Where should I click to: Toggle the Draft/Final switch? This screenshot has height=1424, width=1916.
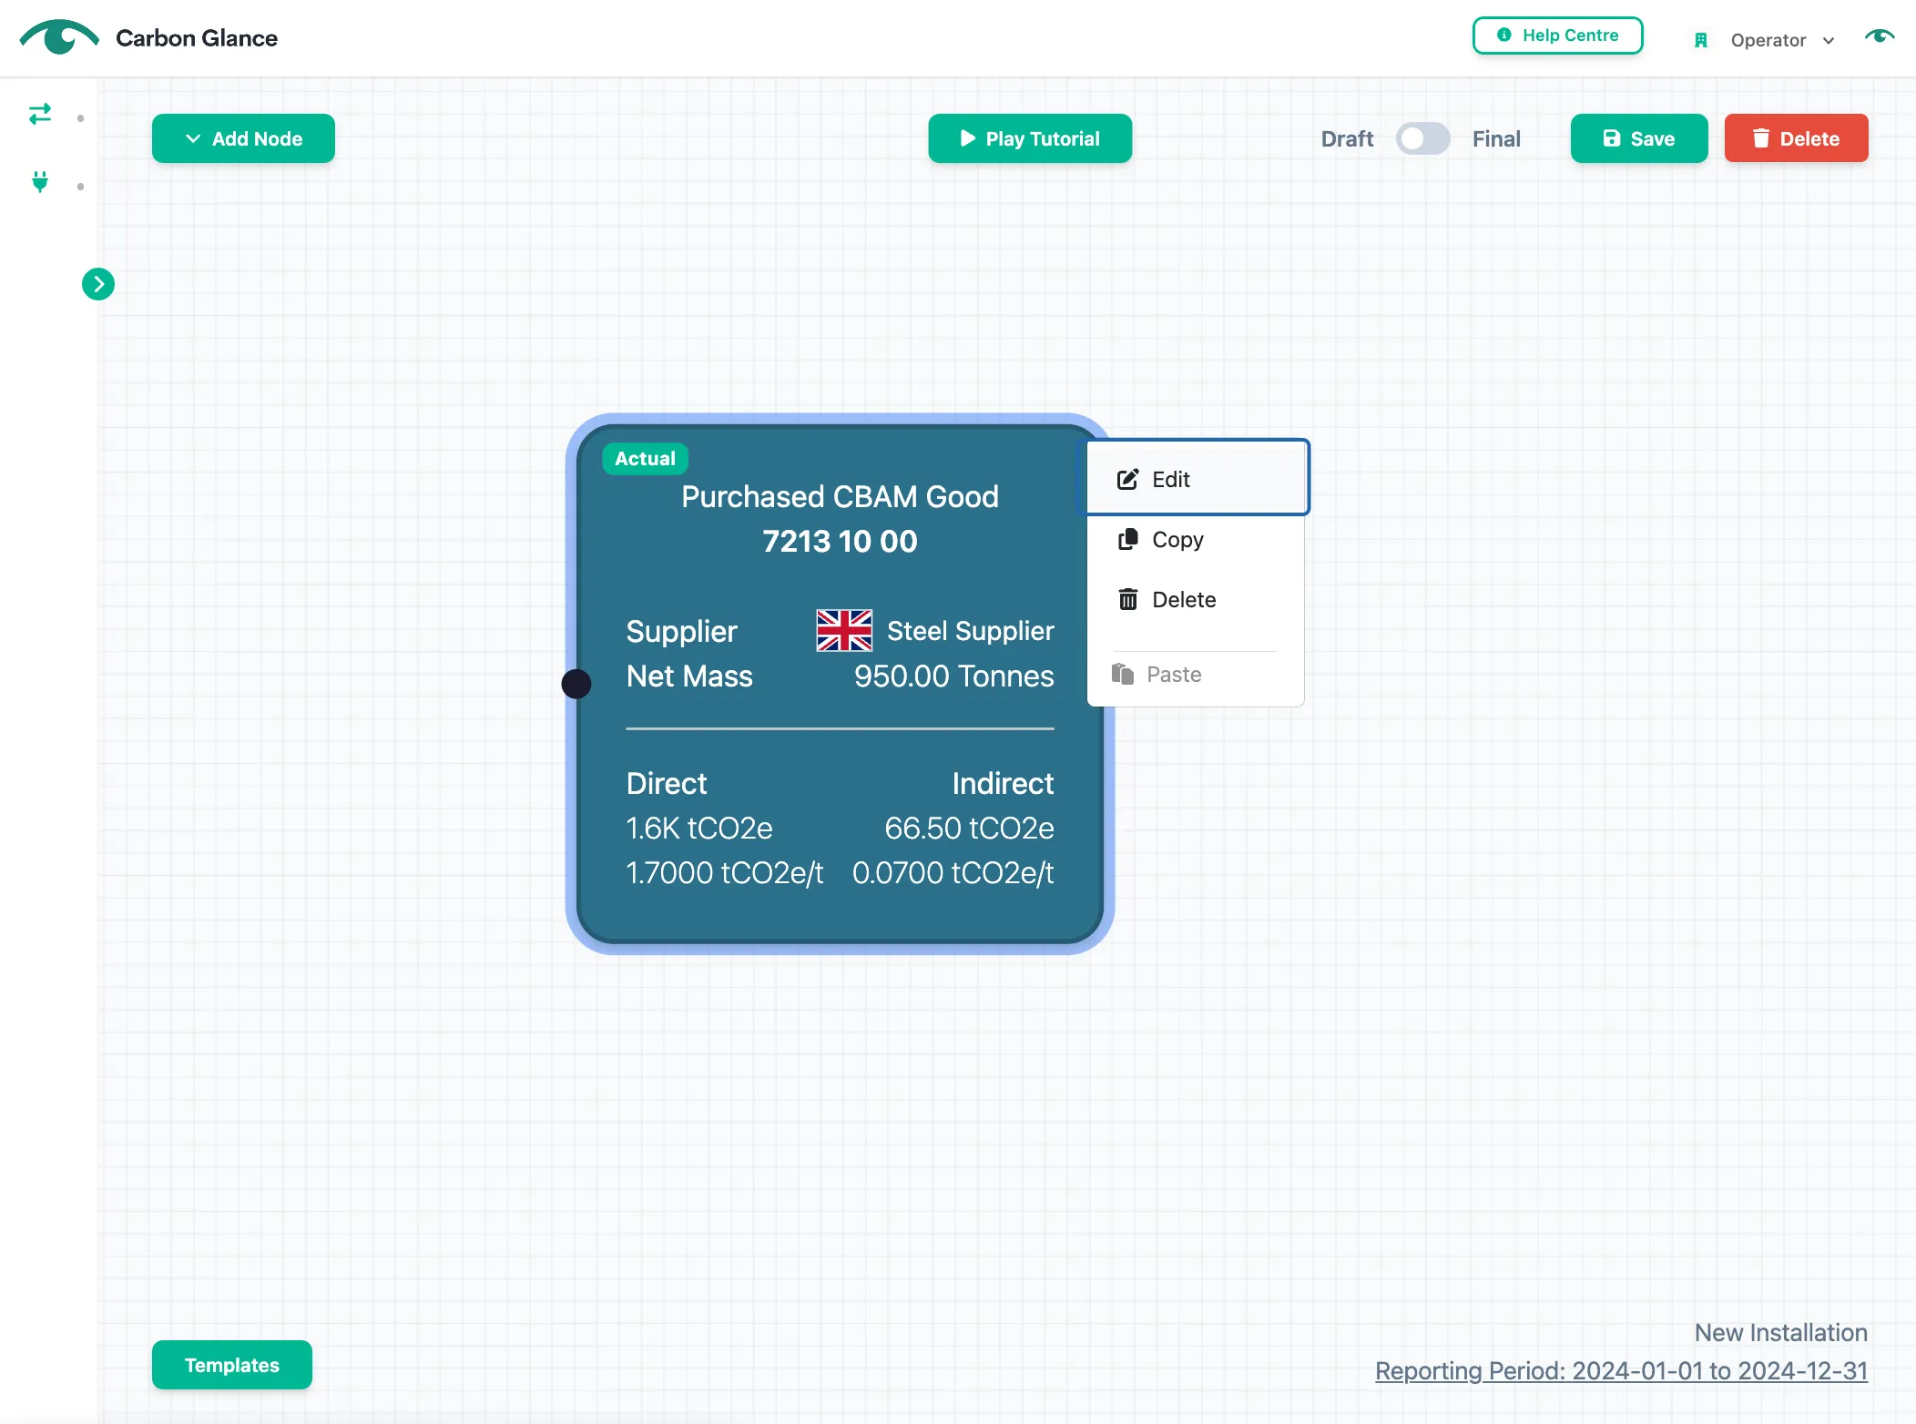[x=1422, y=138]
